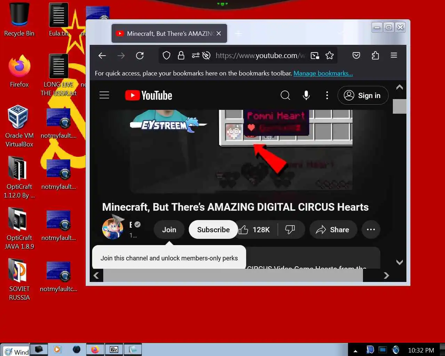Screen dimensions: 445x356
Task: Click the taskbar clock showing 10:32 PM
Action: (421, 350)
